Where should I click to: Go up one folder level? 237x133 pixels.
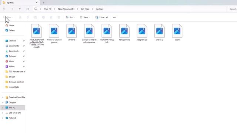click(x=20, y=9)
